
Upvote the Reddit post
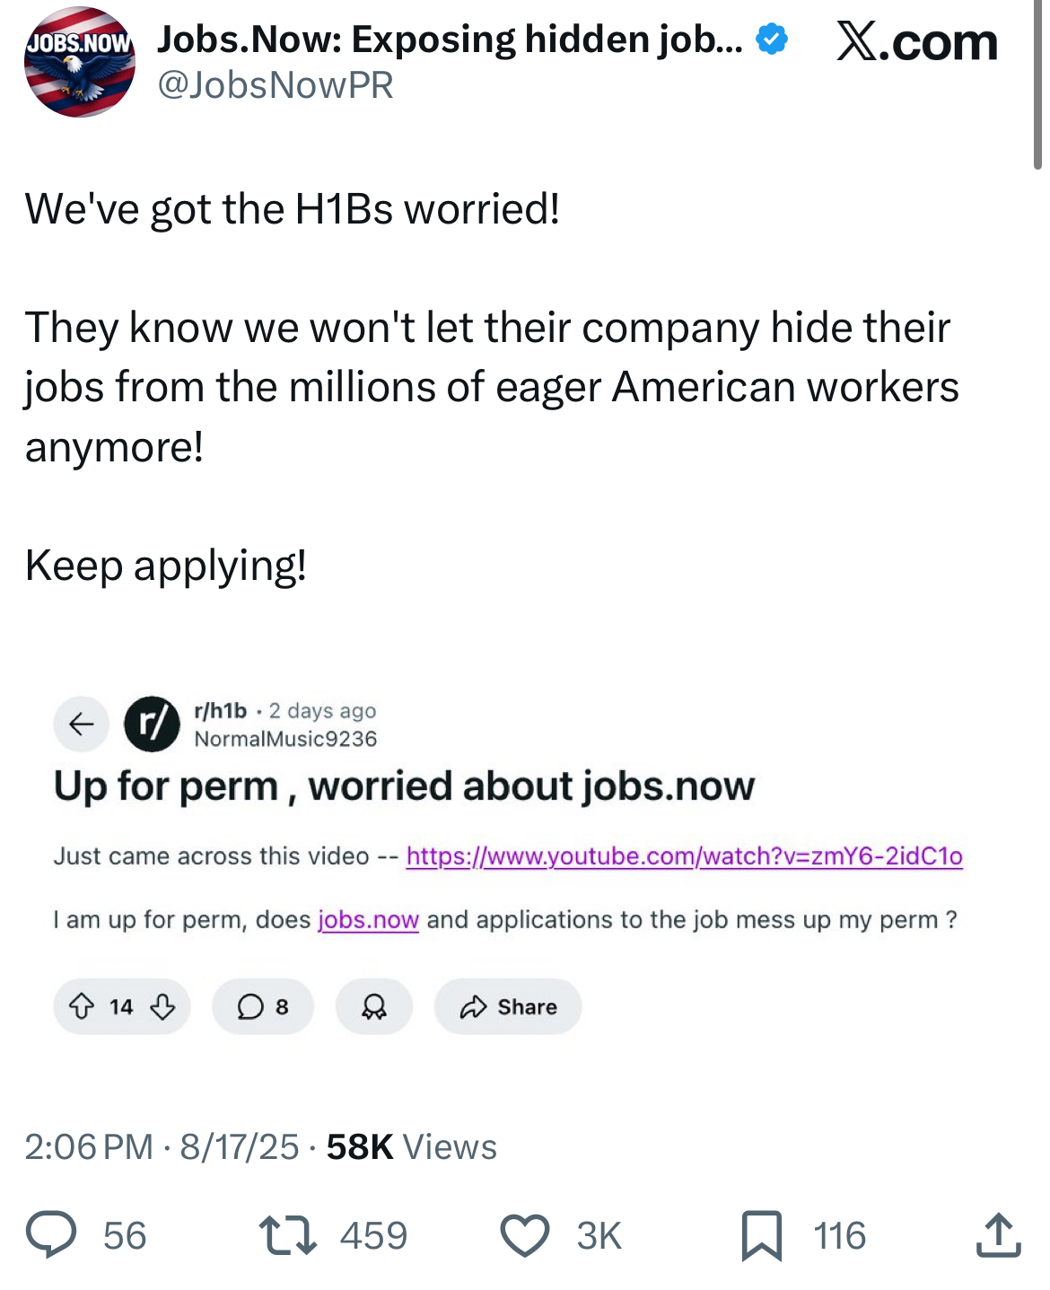82,1007
